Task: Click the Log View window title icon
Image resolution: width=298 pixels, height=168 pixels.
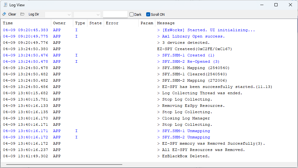Action: tap(5, 5)
